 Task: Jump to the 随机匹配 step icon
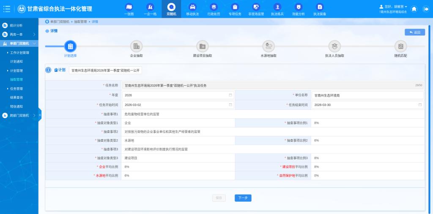pos(400,46)
